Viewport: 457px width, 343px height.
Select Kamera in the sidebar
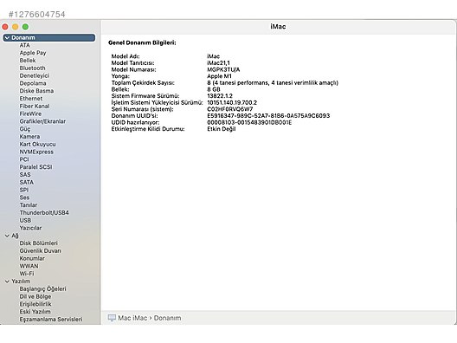click(x=29, y=137)
